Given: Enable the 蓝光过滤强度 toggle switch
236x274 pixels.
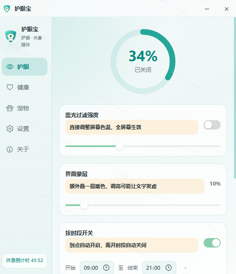Looking at the screenshot, I should point(212,125).
